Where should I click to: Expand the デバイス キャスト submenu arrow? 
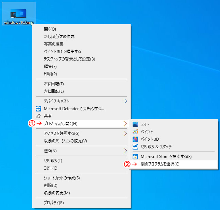125,101
